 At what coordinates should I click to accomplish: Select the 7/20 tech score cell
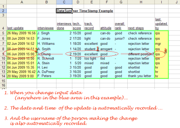78,58
